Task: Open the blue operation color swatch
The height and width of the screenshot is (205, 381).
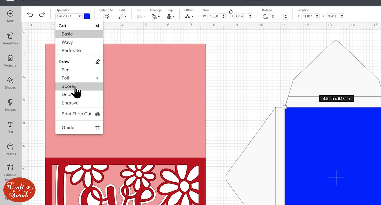Action: [x=87, y=16]
